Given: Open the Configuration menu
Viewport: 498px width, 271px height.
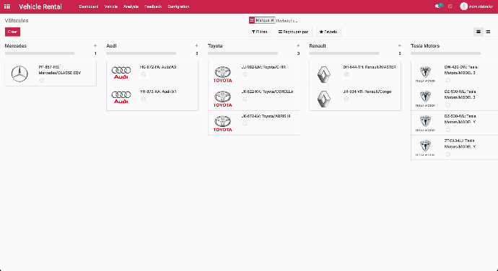Looking at the screenshot, I should (178, 6).
